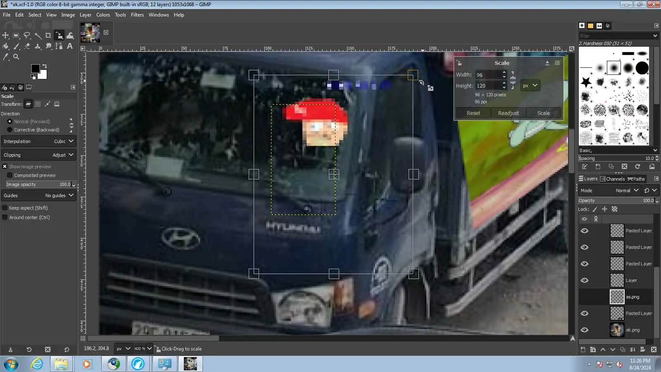Image resolution: width=661 pixels, height=372 pixels.
Task: Select the Warp Transform tool
Action: [x=70, y=36]
